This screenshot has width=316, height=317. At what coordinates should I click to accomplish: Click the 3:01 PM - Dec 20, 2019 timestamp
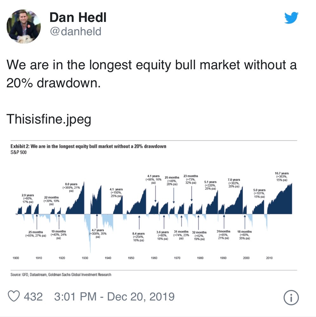(x=114, y=297)
